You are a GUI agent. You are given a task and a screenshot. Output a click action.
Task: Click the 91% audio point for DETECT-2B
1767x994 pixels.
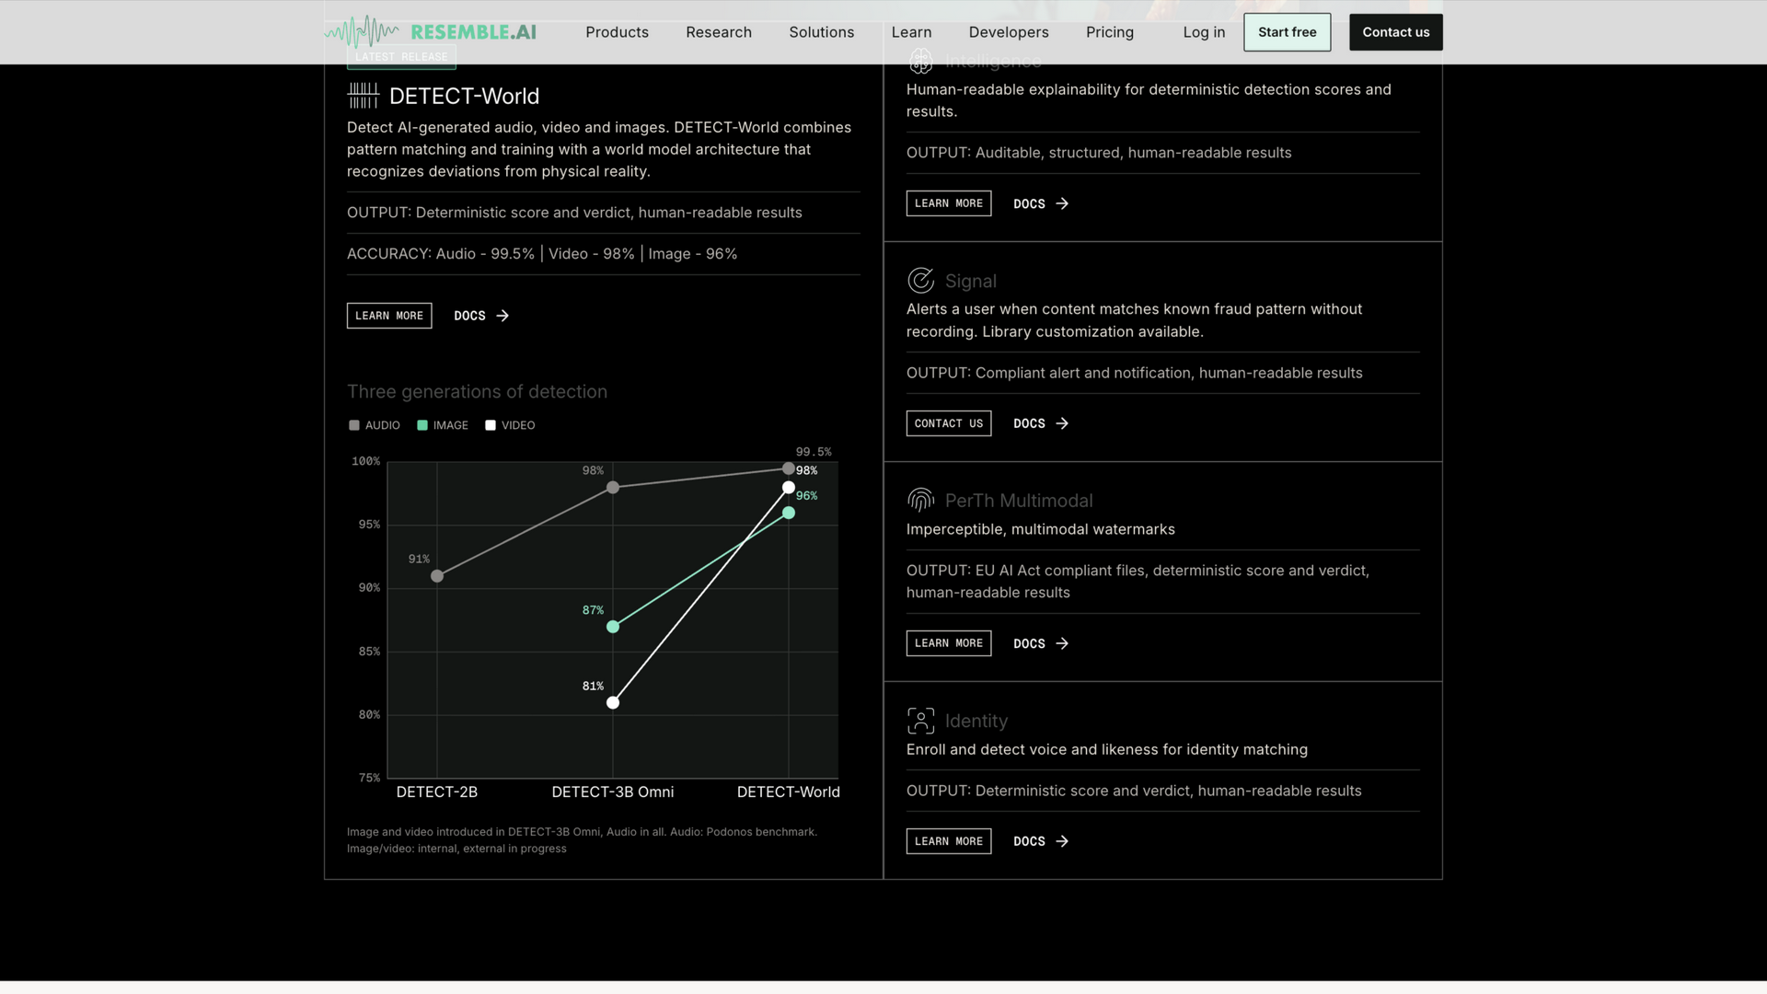point(437,576)
